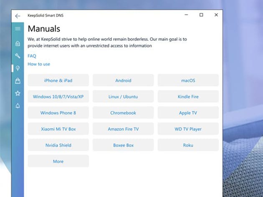Go to the home icon in sidebar
Viewport: 263px width, 197px height.
(x=18, y=43)
